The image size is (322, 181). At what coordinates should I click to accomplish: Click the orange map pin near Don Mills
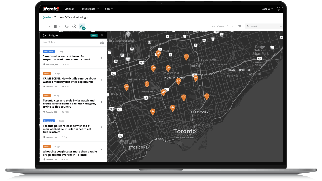[x=196, y=78]
